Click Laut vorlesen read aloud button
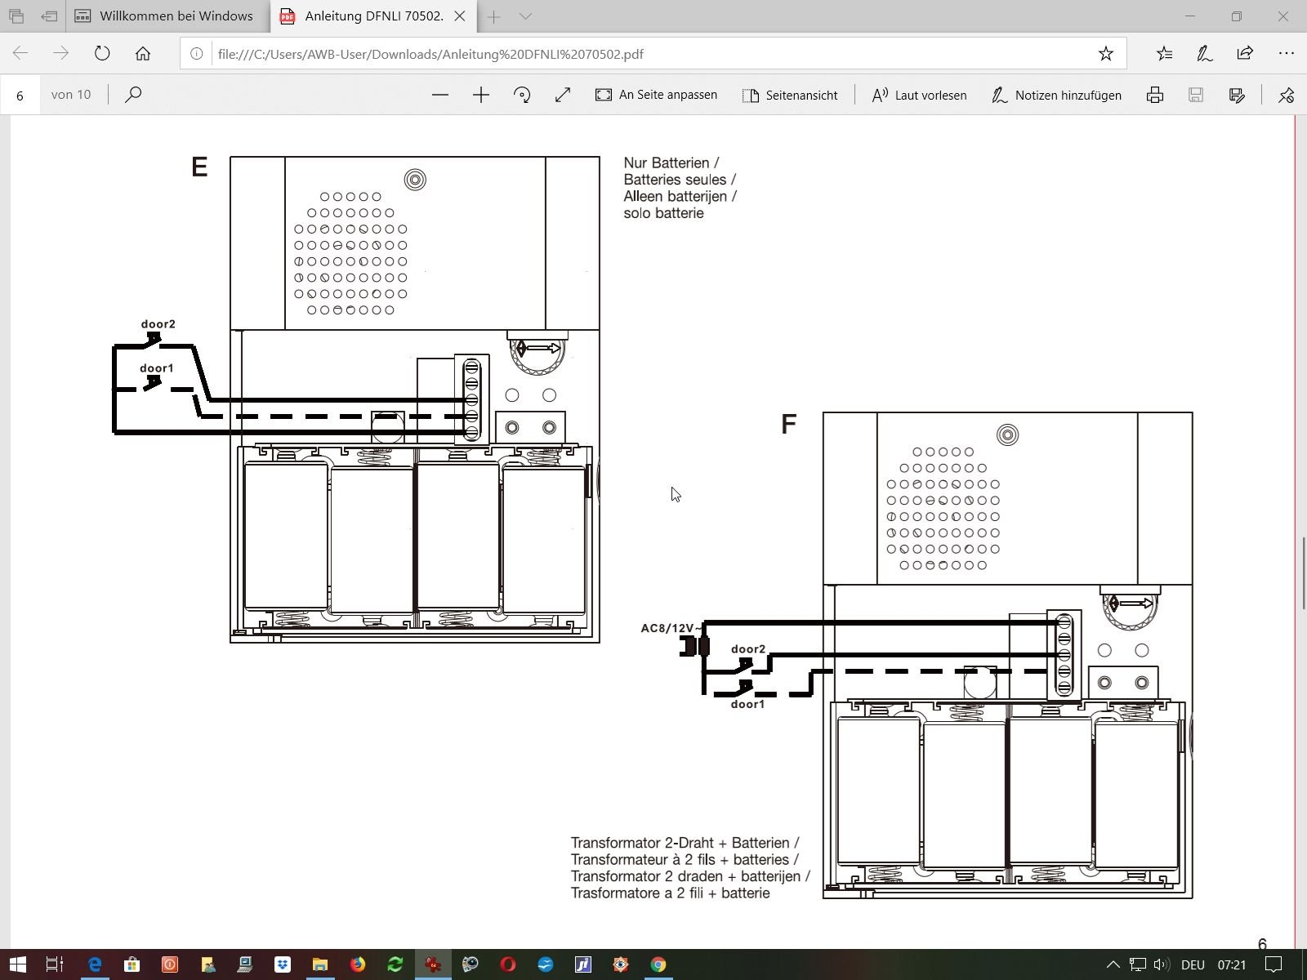 (x=920, y=95)
